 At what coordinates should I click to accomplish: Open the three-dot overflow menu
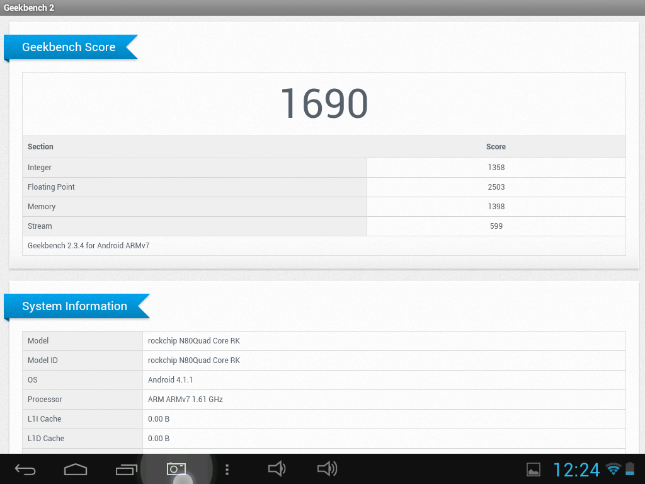tap(227, 470)
